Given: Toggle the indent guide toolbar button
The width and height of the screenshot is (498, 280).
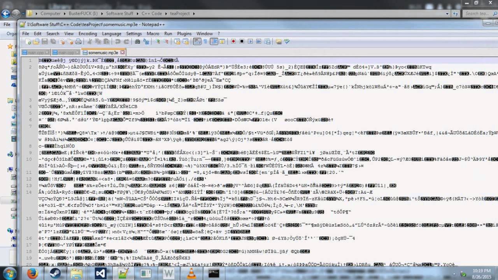Looking at the screenshot, I should (x=214, y=42).
